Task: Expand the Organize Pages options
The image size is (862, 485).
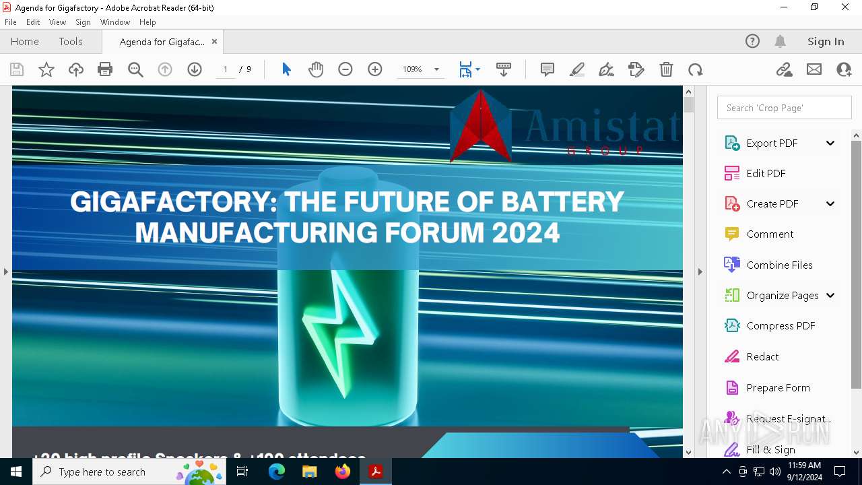Action: pos(830,295)
